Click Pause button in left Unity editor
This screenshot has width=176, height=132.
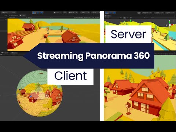pos(38,12)
